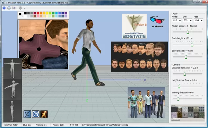The height and width of the screenshot is (128, 208).
Task: Click the face heads collection image
Action: pyautogui.click(x=139, y=57)
